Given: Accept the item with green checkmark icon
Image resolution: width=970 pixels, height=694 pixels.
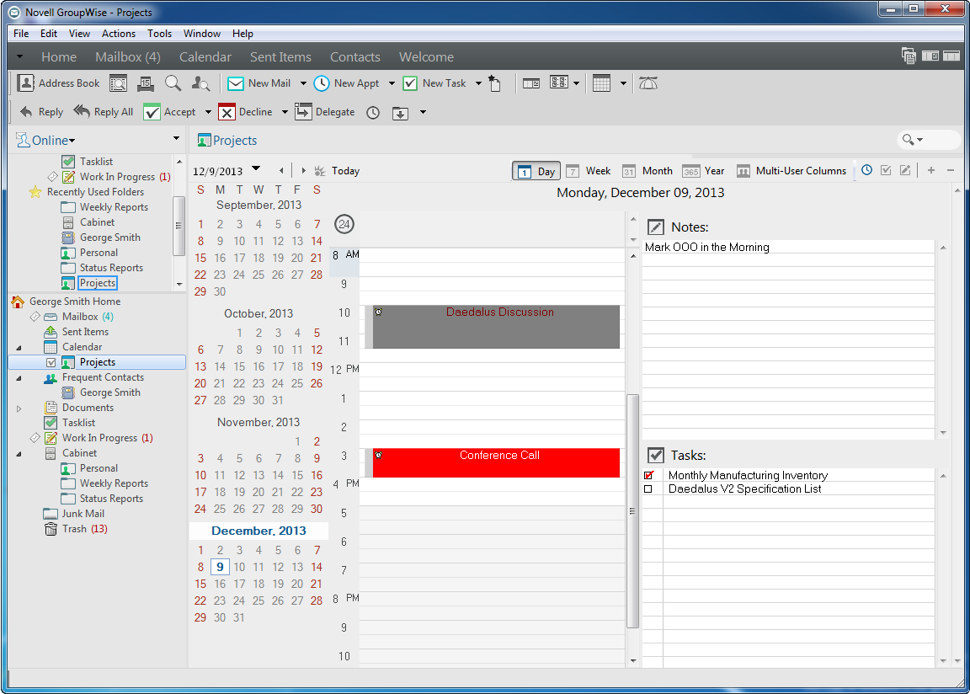Looking at the screenshot, I should point(152,112).
